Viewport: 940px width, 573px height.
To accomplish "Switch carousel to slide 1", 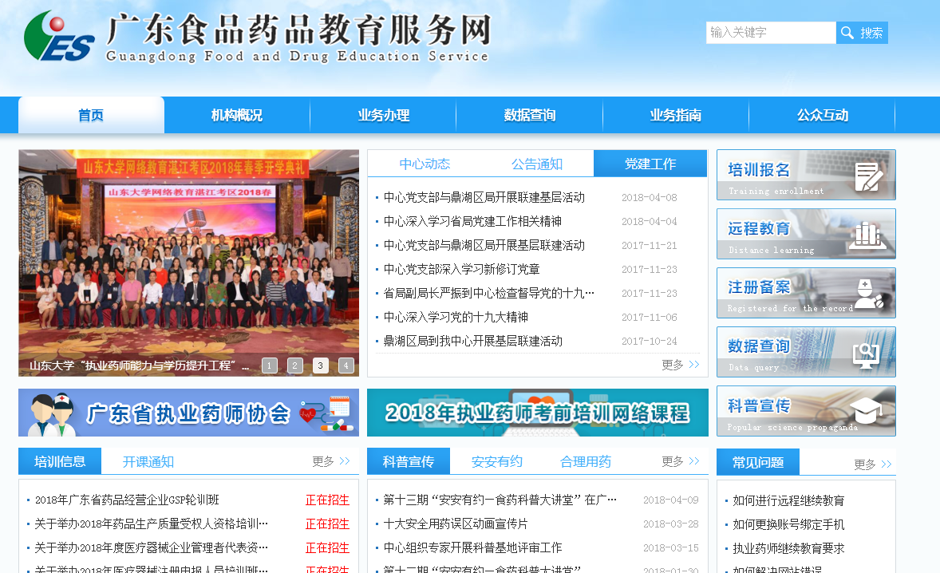I will click(270, 366).
